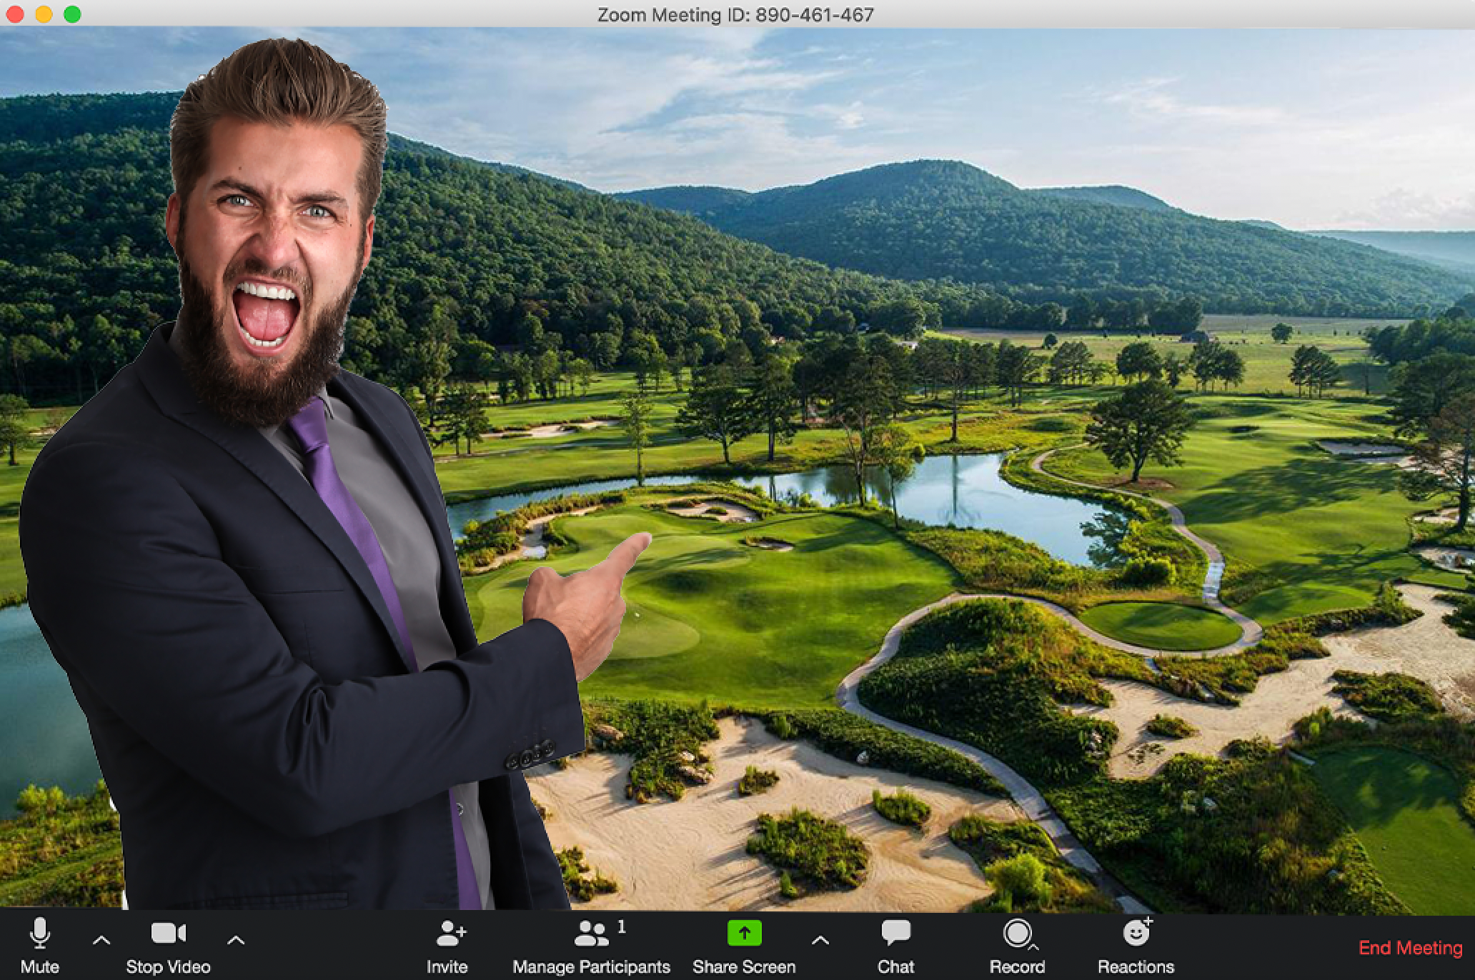Open audio options arrow beside Mute
The width and height of the screenshot is (1475, 980).
tap(101, 941)
